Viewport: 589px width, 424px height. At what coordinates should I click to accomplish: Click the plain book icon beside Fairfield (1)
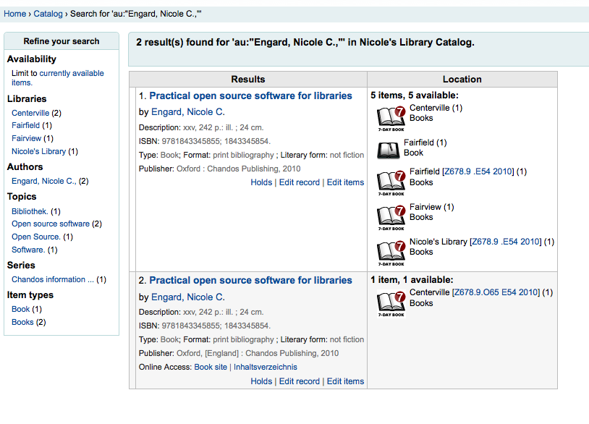click(389, 150)
